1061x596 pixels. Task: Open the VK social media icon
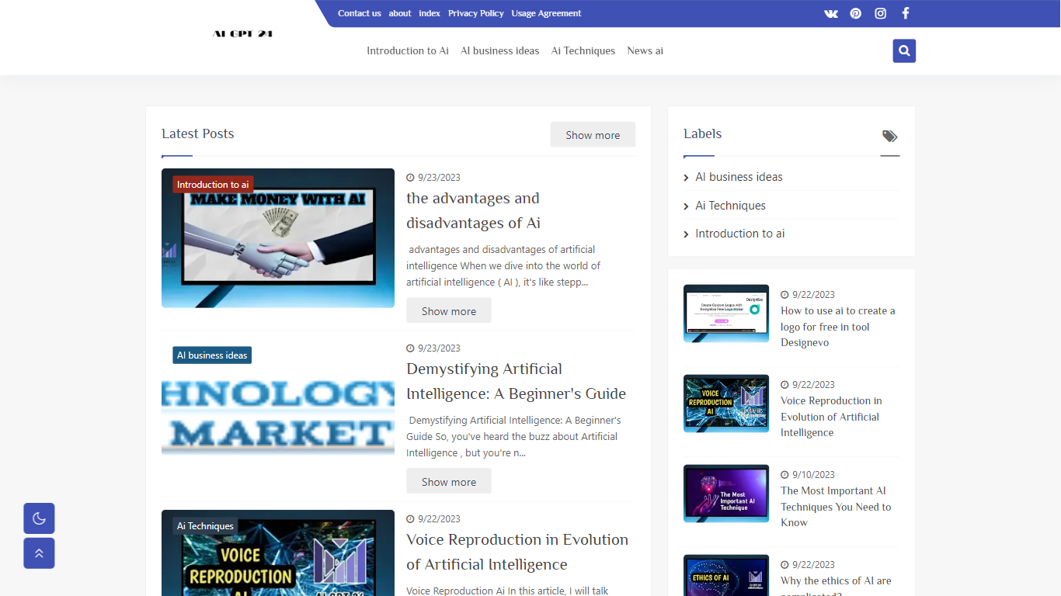830,13
